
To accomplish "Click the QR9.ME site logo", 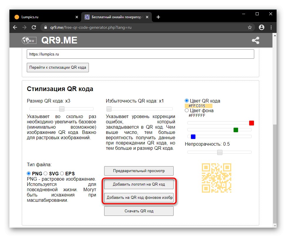I will (x=59, y=41).
